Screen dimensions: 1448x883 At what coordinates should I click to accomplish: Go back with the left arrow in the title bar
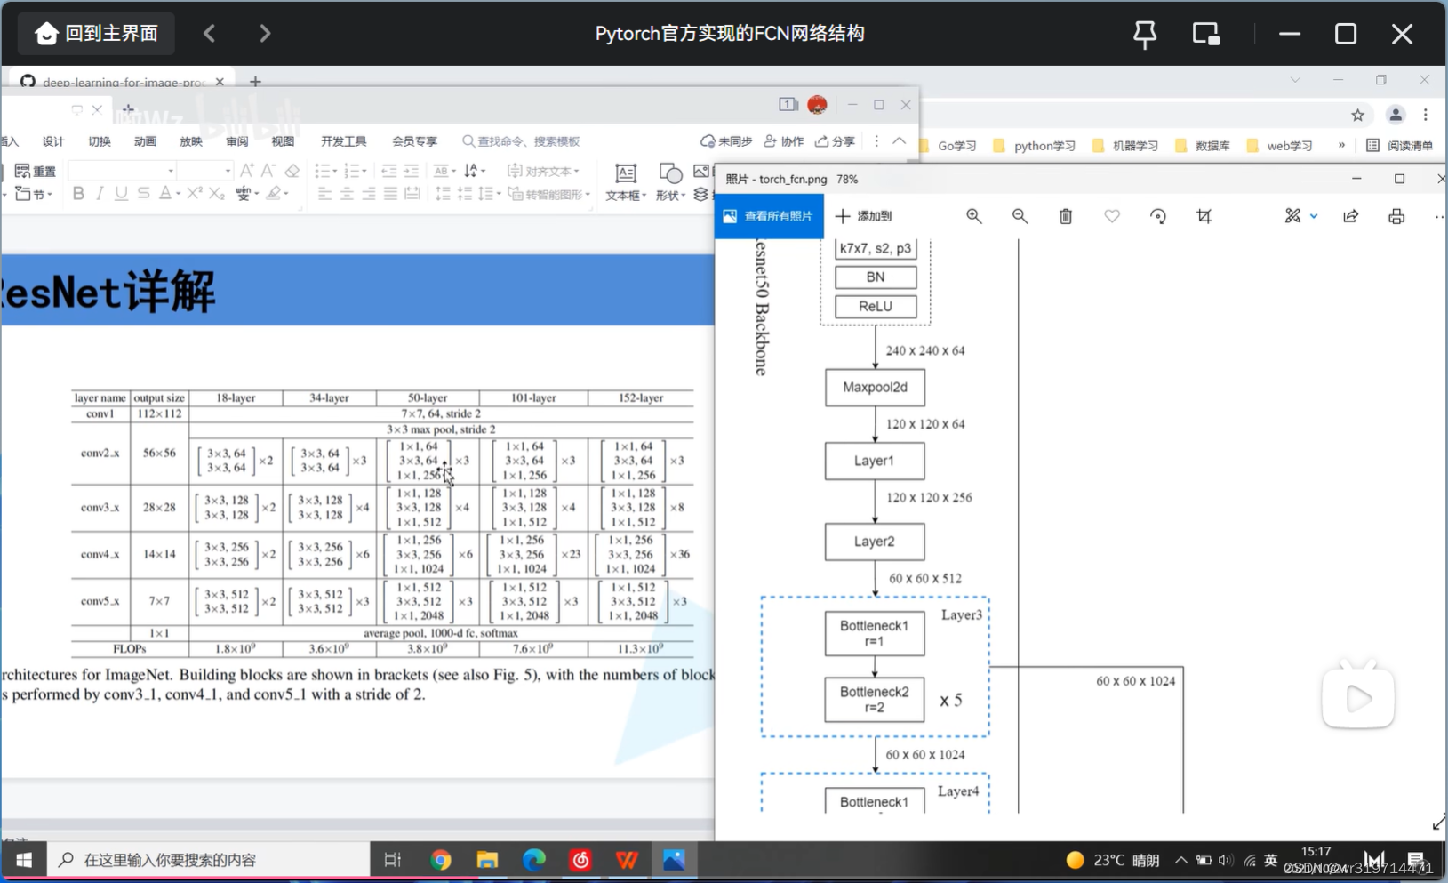click(x=210, y=34)
